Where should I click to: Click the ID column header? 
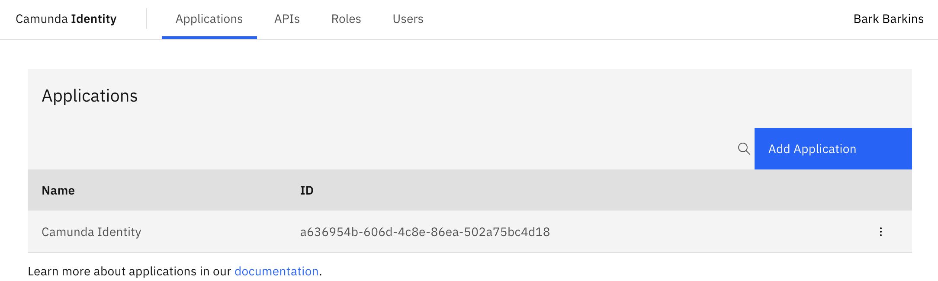[307, 190]
